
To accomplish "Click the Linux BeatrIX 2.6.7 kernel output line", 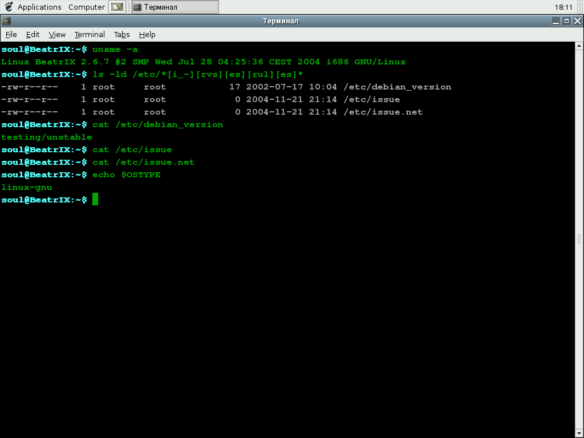I will tap(204, 62).
